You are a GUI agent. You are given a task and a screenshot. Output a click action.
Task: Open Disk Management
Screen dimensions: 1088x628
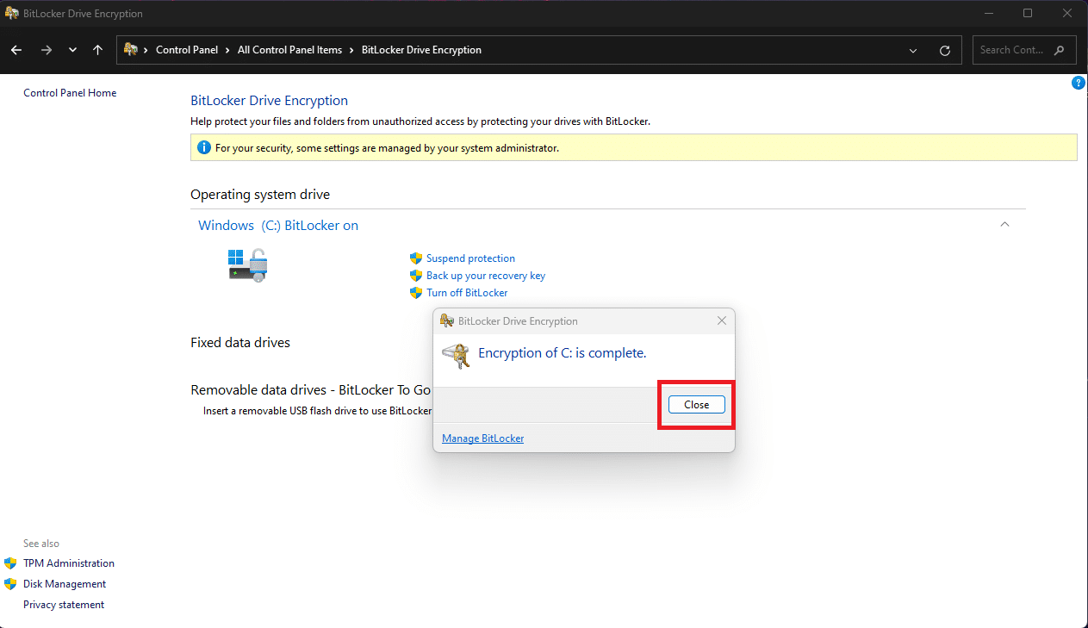65,584
